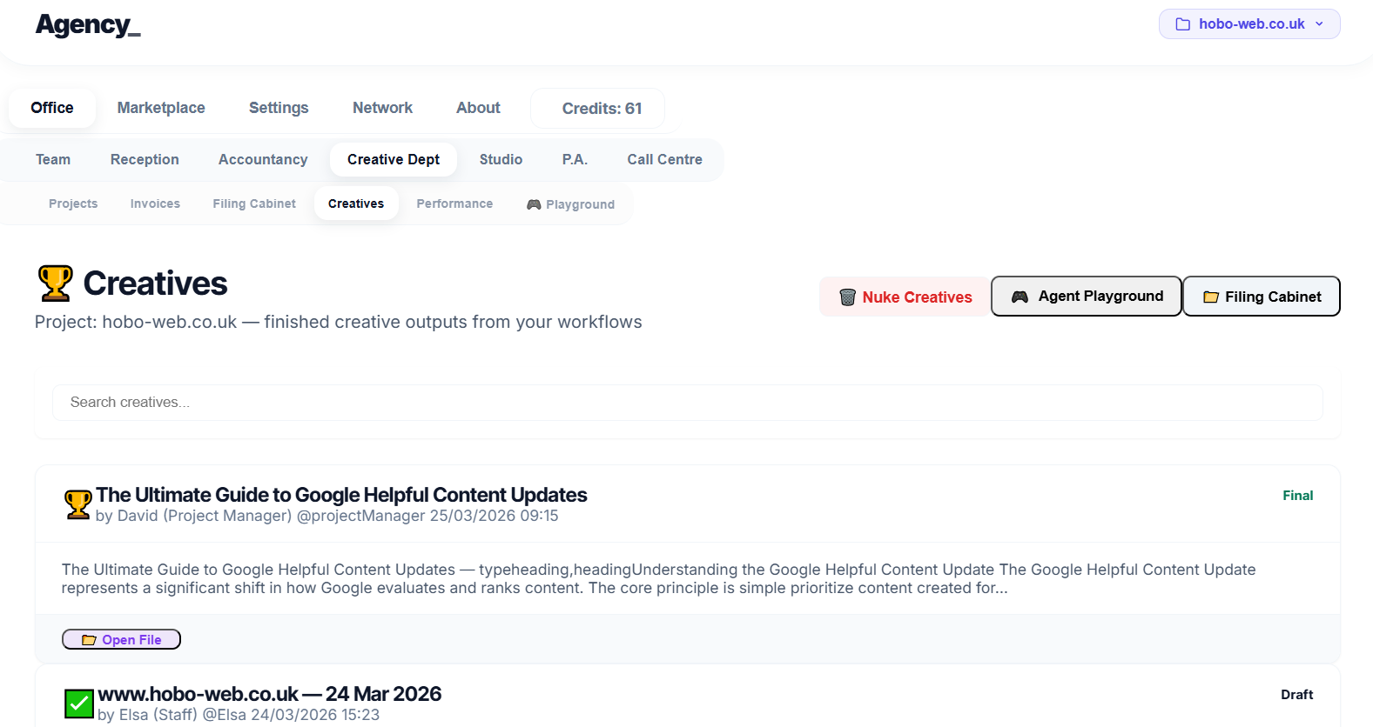Viewport: 1373px width, 727px height.
Task: Click the folder icon in Open File
Action: [x=89, y=640]
